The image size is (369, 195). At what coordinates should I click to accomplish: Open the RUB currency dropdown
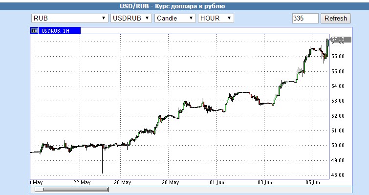(x=70, y=18)
